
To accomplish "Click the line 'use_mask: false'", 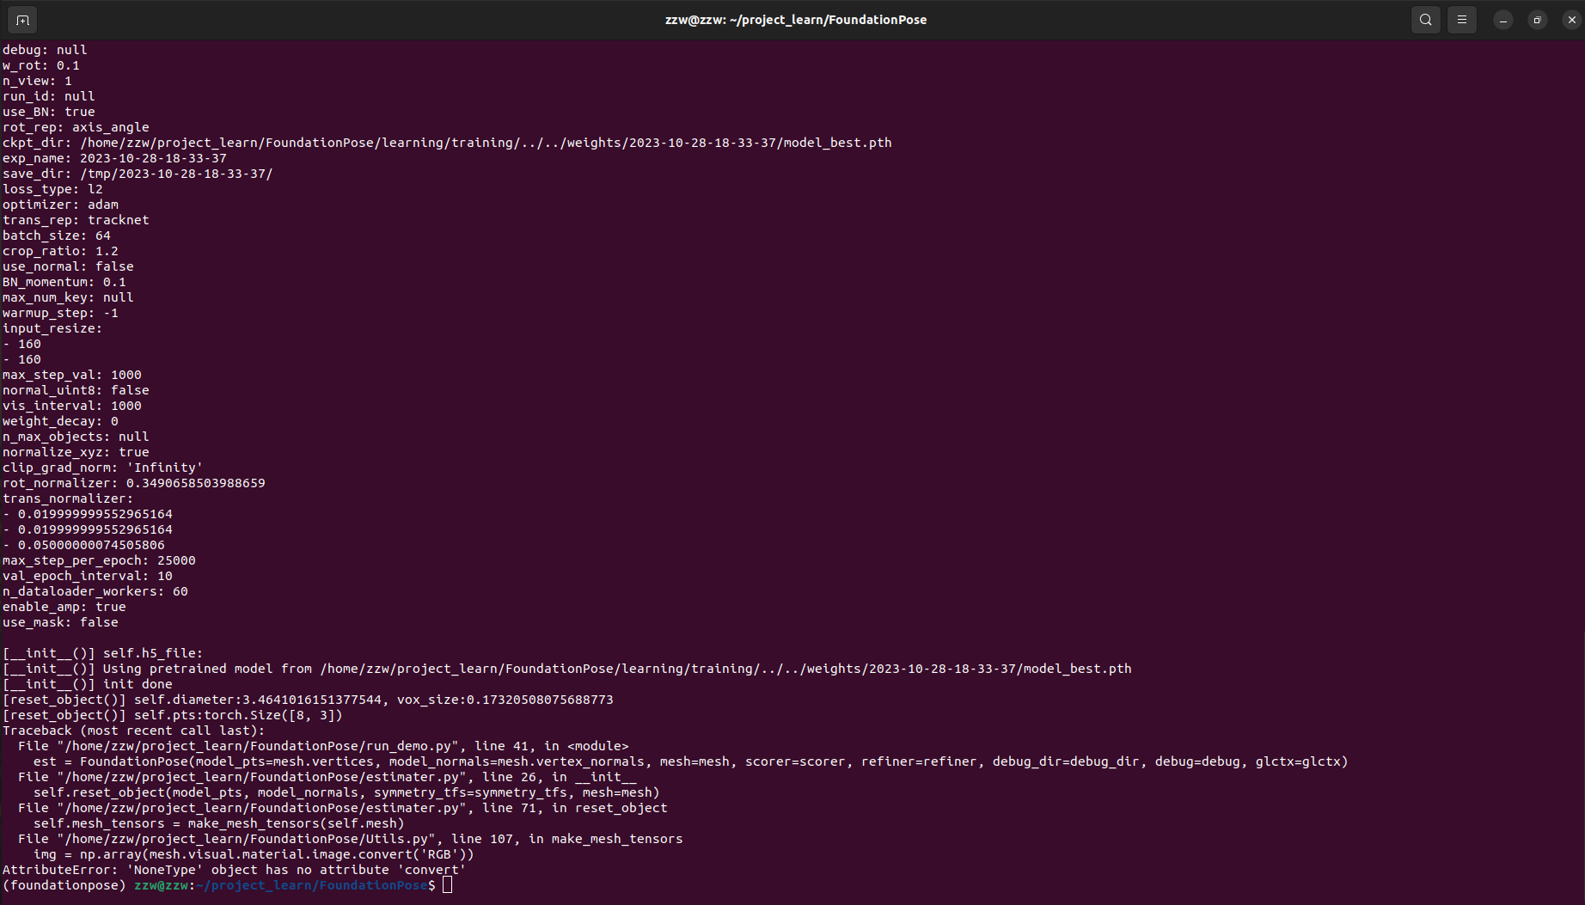I will (60, 622).
